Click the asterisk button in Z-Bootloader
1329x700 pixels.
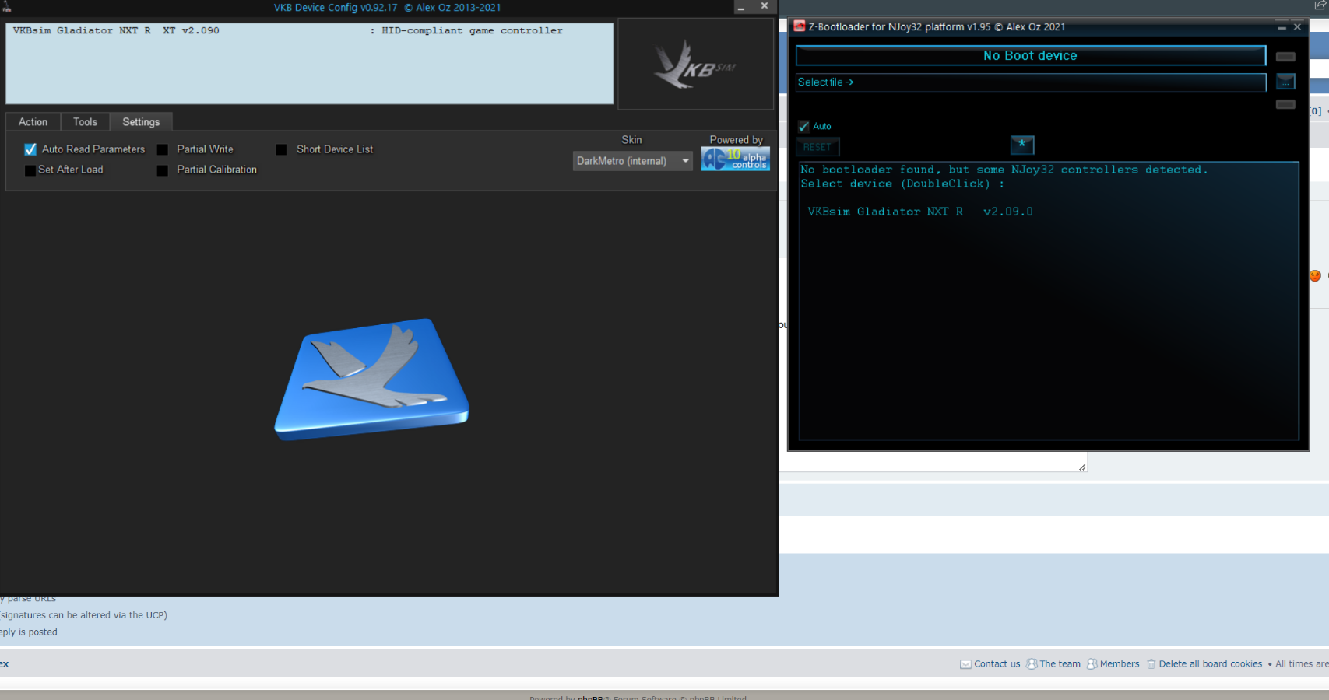pos(1022,145)
